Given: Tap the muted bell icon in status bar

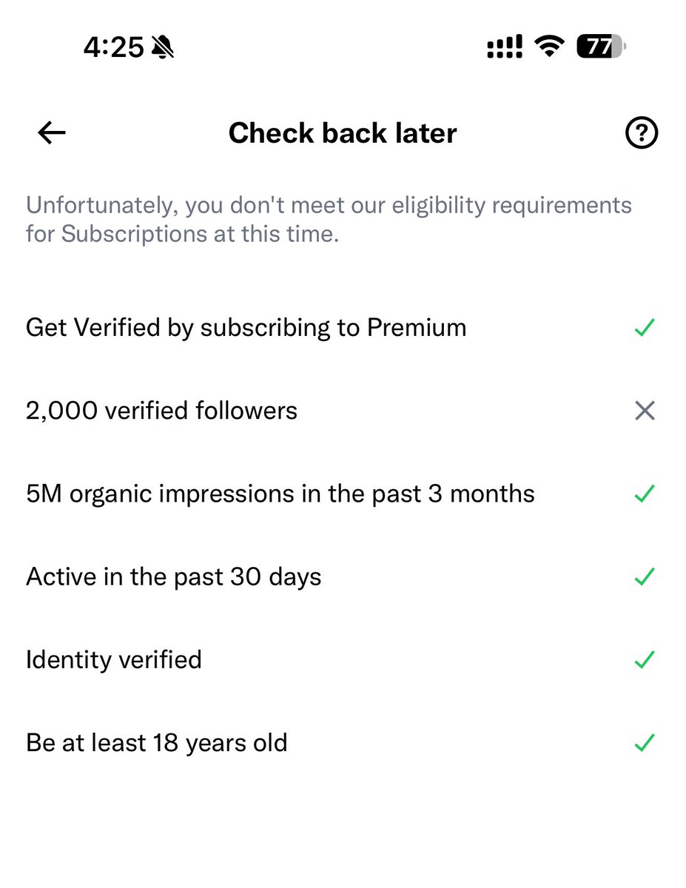Looking at the screenshot, I should click(x=161, y=49).
